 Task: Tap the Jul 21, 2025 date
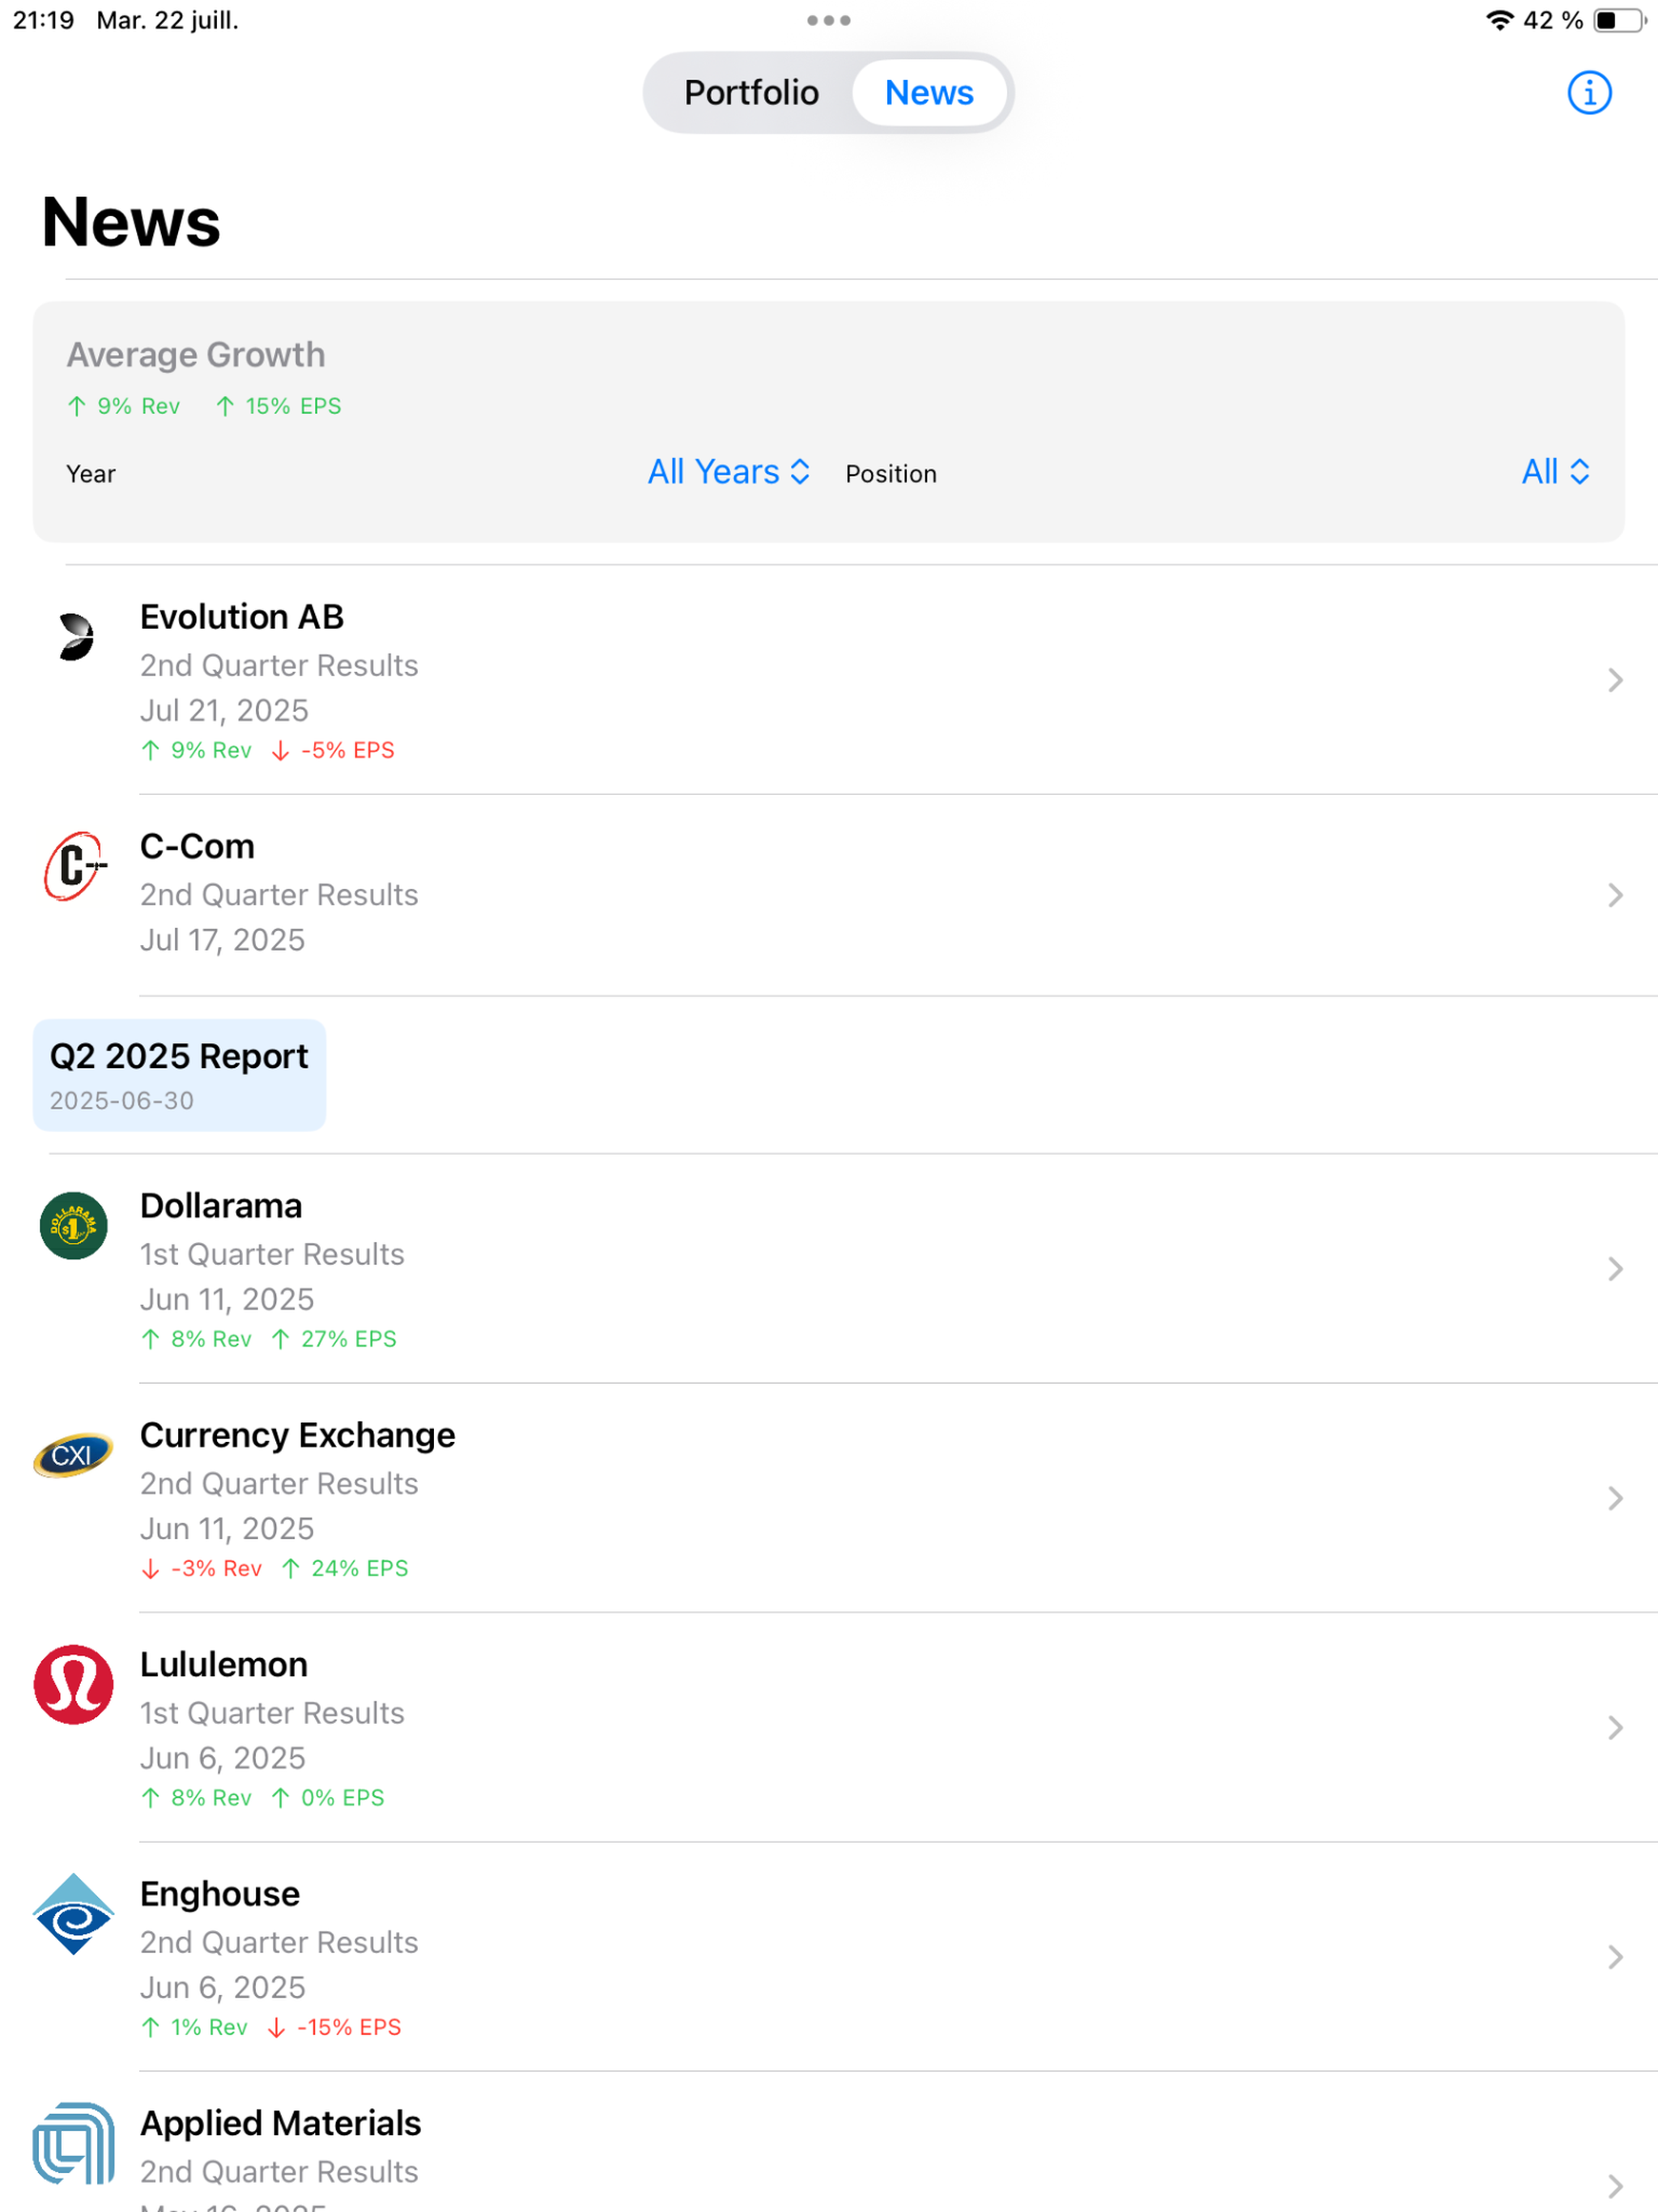pos(224,710)
